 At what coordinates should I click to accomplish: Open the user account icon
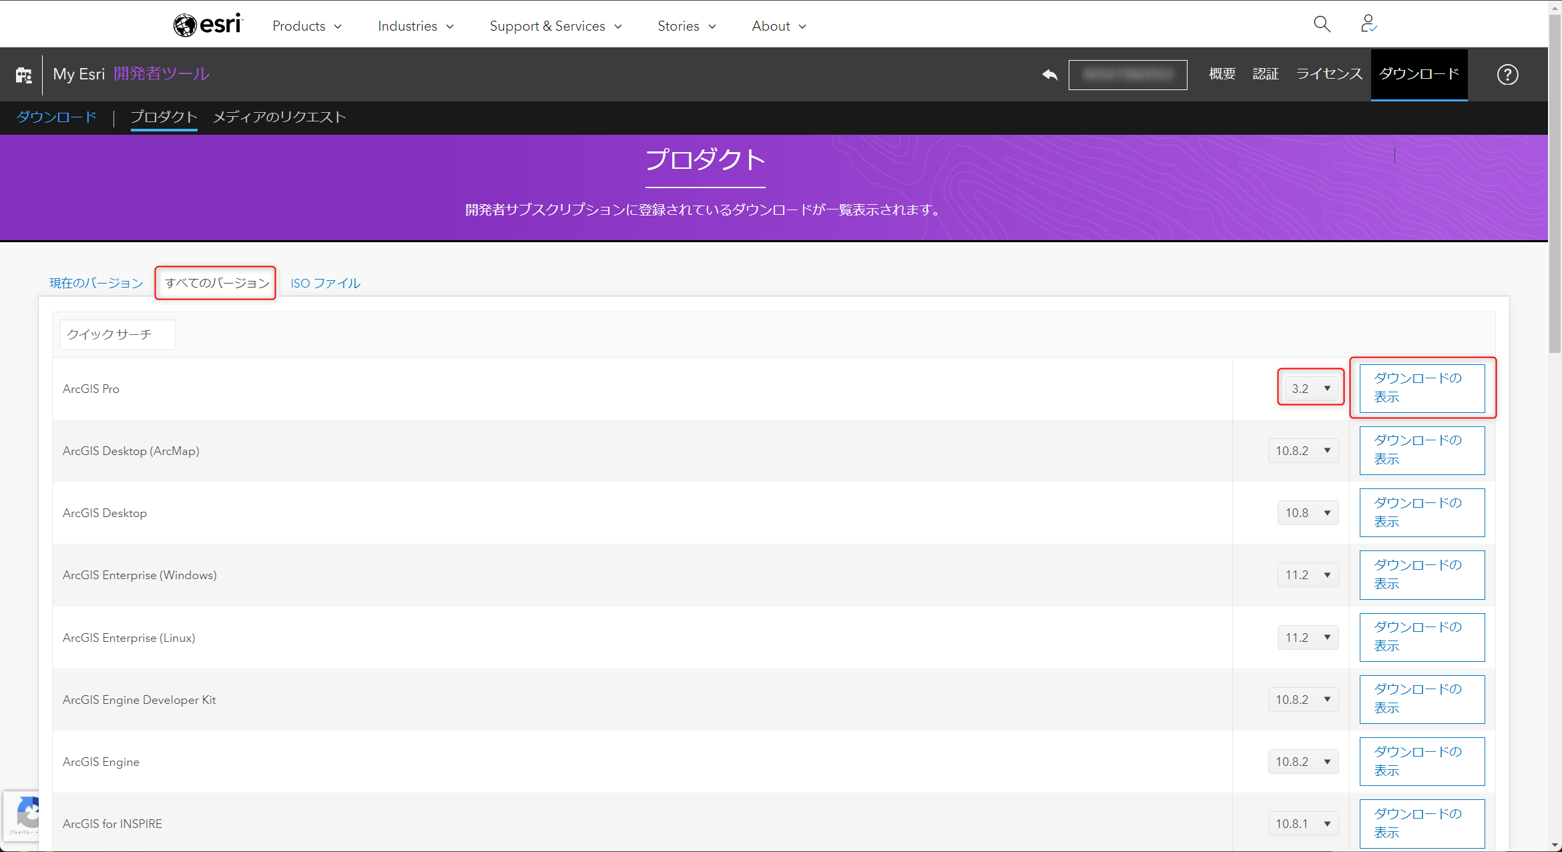1368,25
